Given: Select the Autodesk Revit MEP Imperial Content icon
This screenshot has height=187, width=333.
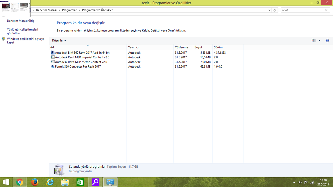Looking at the screenshot, I should point(52,57).
